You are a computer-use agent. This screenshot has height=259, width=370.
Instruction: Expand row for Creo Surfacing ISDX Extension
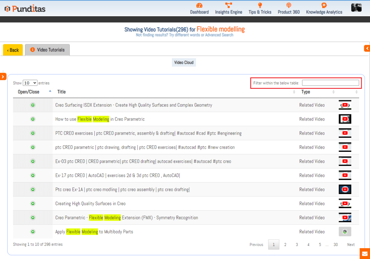pos(33,105)
